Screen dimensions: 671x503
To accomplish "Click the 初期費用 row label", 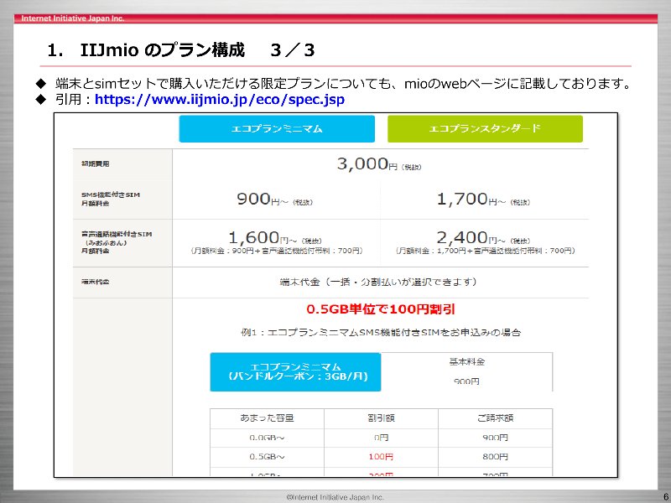I will point(96,163).
